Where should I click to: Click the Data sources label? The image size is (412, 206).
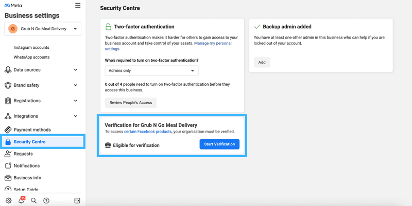[x=27, y=70]
